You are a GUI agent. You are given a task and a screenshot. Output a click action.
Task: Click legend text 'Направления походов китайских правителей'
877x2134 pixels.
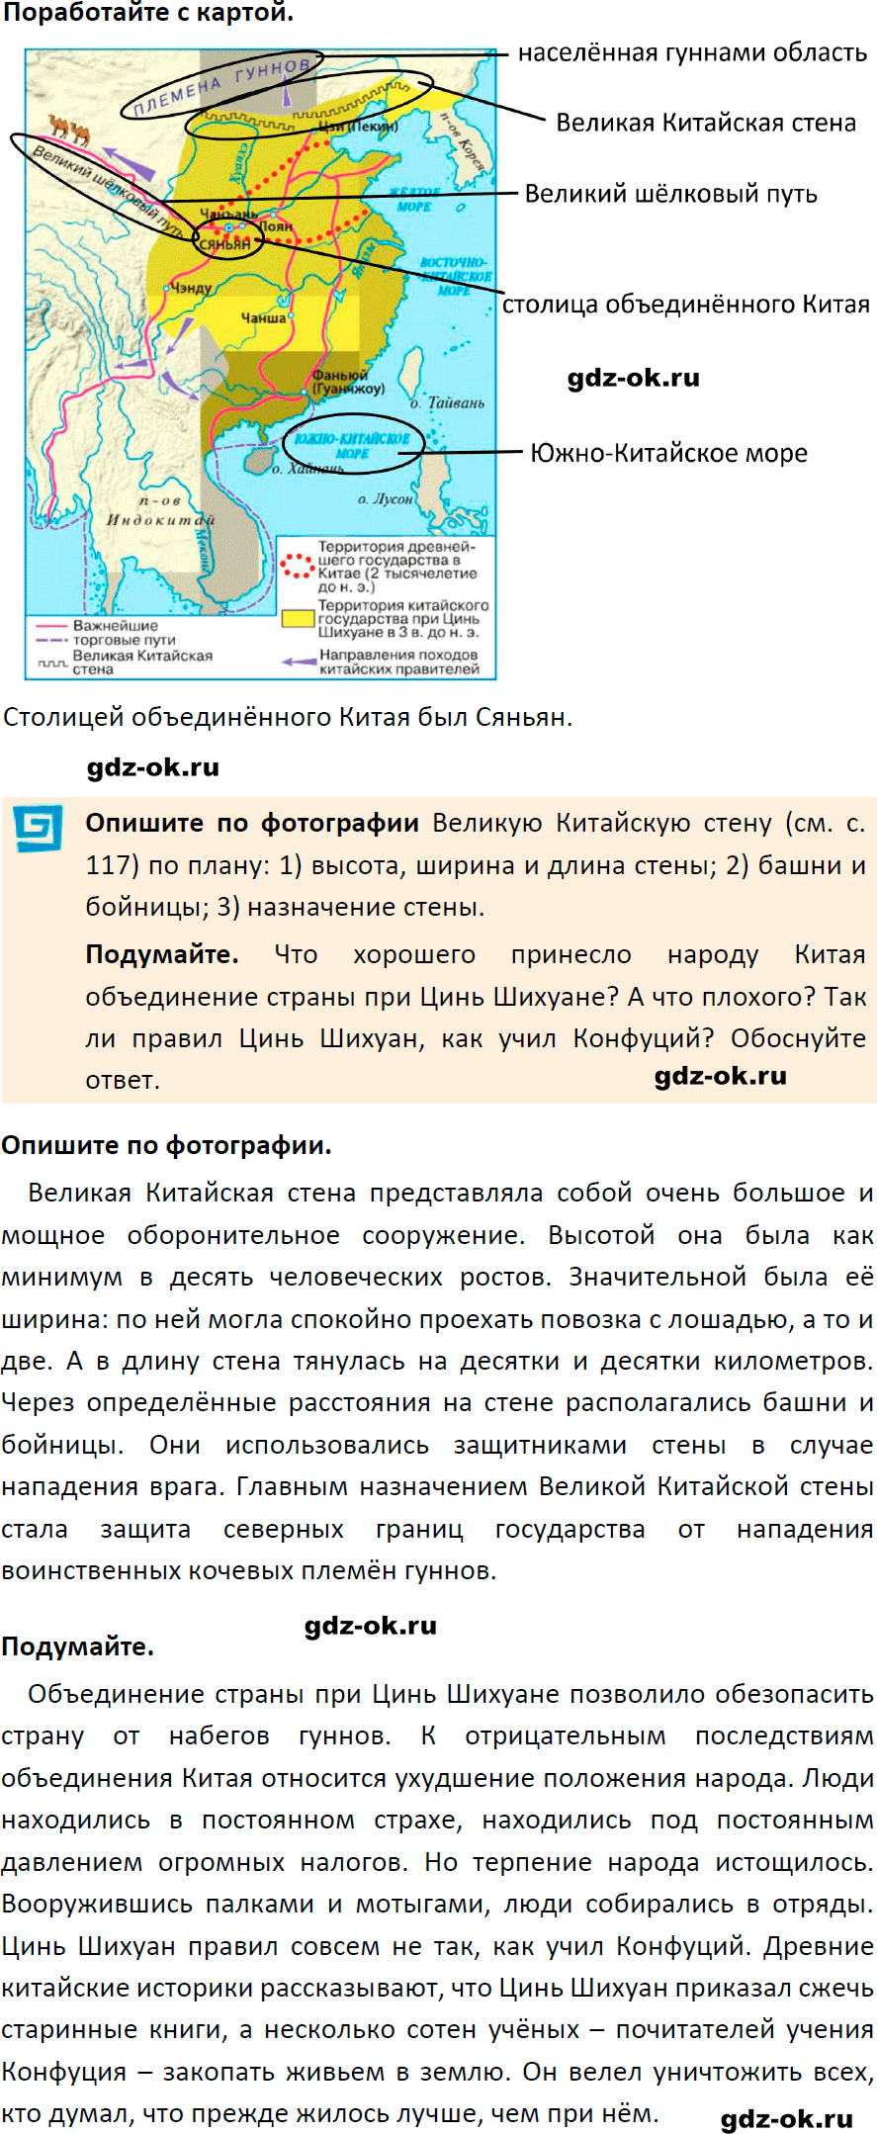point(398,663)
